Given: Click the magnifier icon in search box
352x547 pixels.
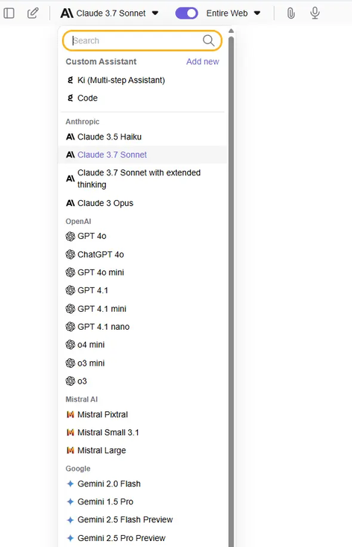Looking at the screenshot, I should tap(208, 40).
